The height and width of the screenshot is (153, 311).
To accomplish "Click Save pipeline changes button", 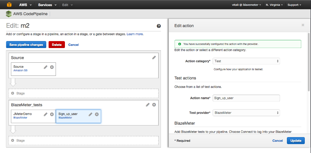I will pyautogui.click(x=26, y=45).
